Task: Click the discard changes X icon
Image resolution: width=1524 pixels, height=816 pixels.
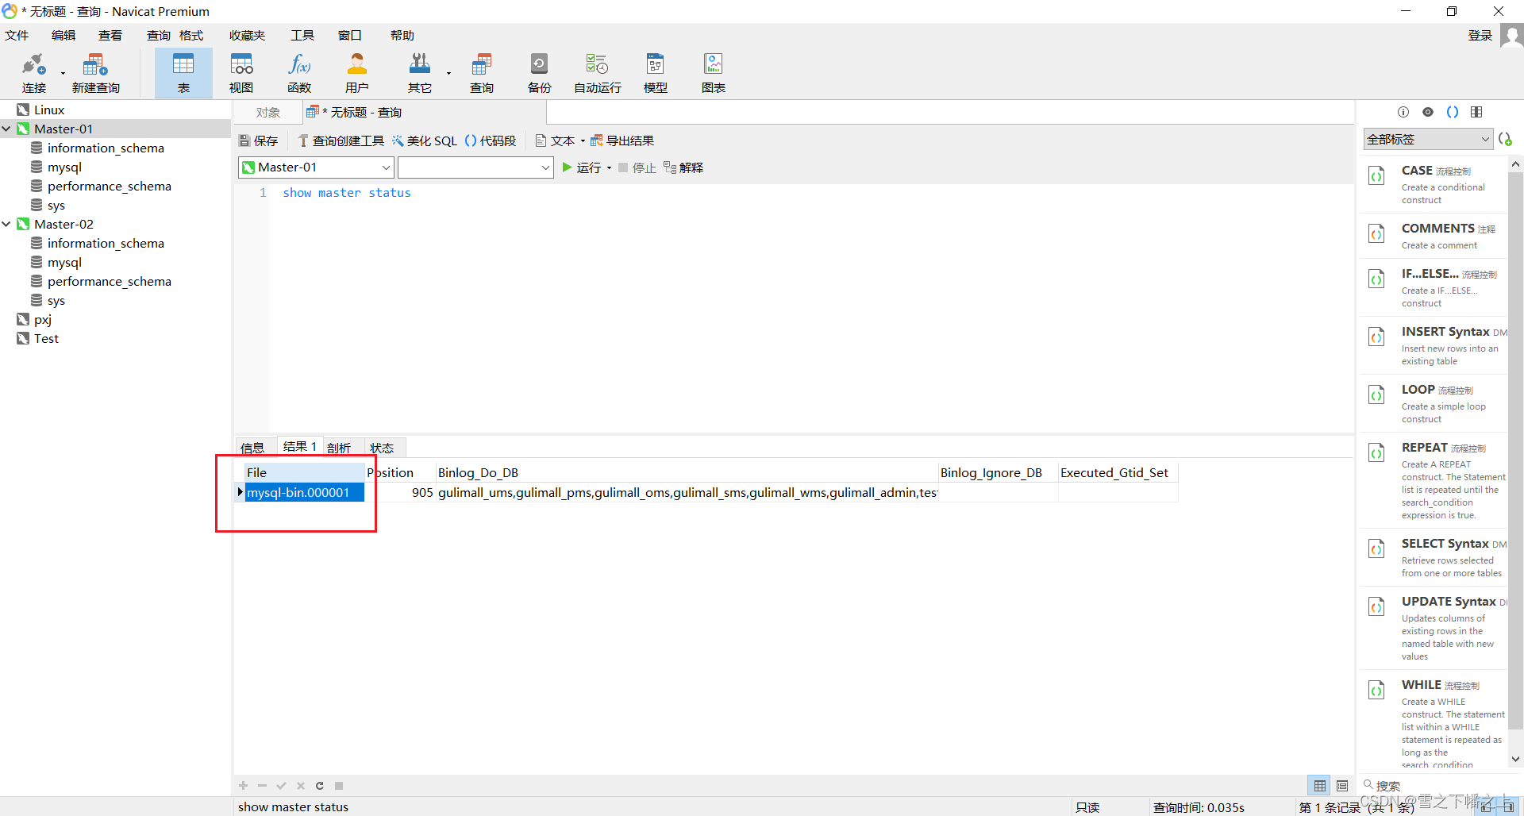Action: click(301, 786)
